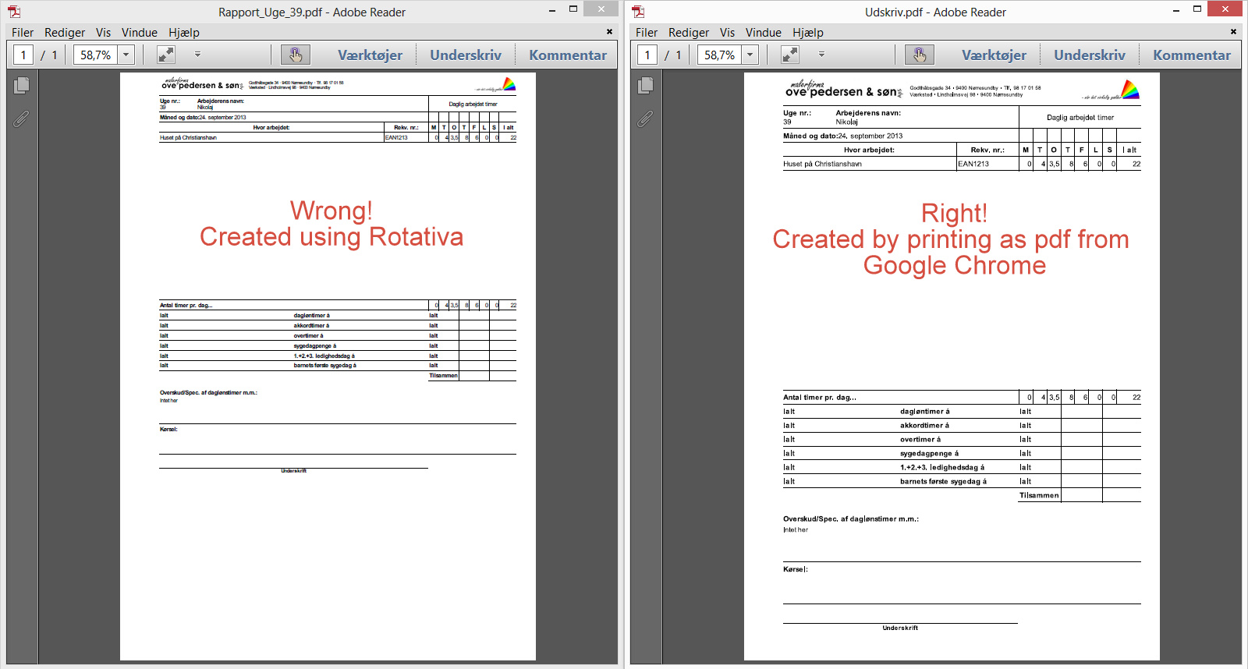Minimize the Rapport_Uge_39.pdf window

552,10
